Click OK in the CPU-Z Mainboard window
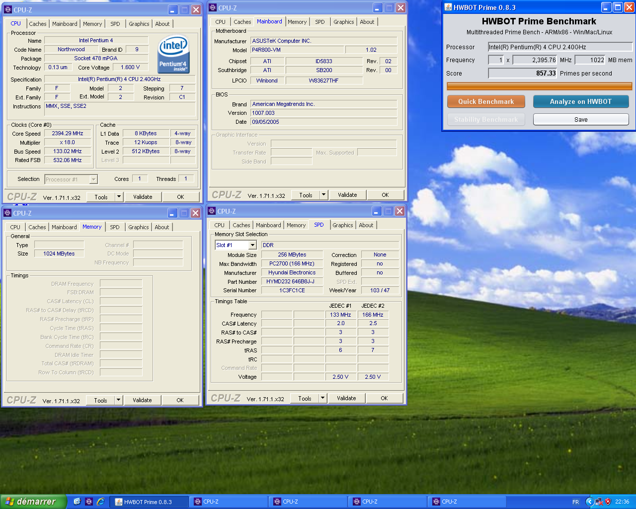This screenshot has height=509, width=636. (385, 195)
